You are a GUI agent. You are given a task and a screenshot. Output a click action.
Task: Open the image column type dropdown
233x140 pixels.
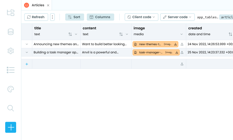(x=182, y=34)
